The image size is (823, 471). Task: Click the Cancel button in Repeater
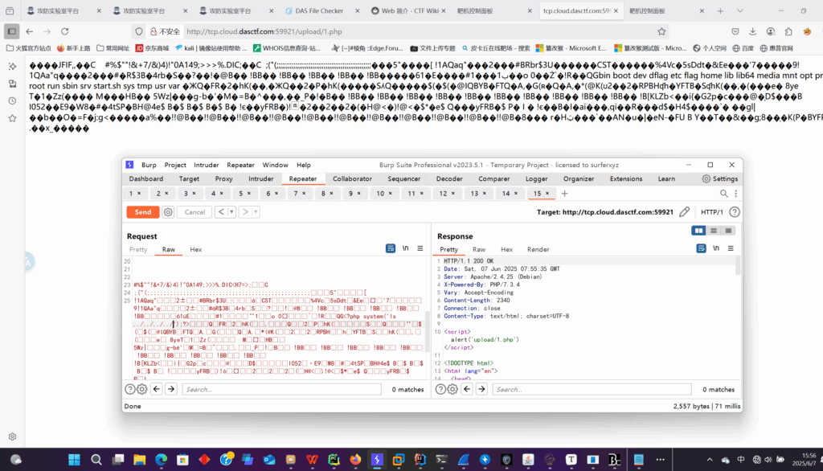194,212
